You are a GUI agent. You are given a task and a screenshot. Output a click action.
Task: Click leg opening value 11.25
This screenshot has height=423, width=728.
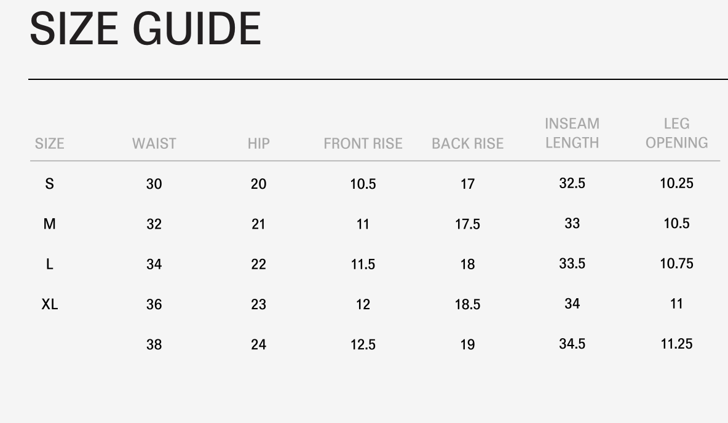(676, 344)
